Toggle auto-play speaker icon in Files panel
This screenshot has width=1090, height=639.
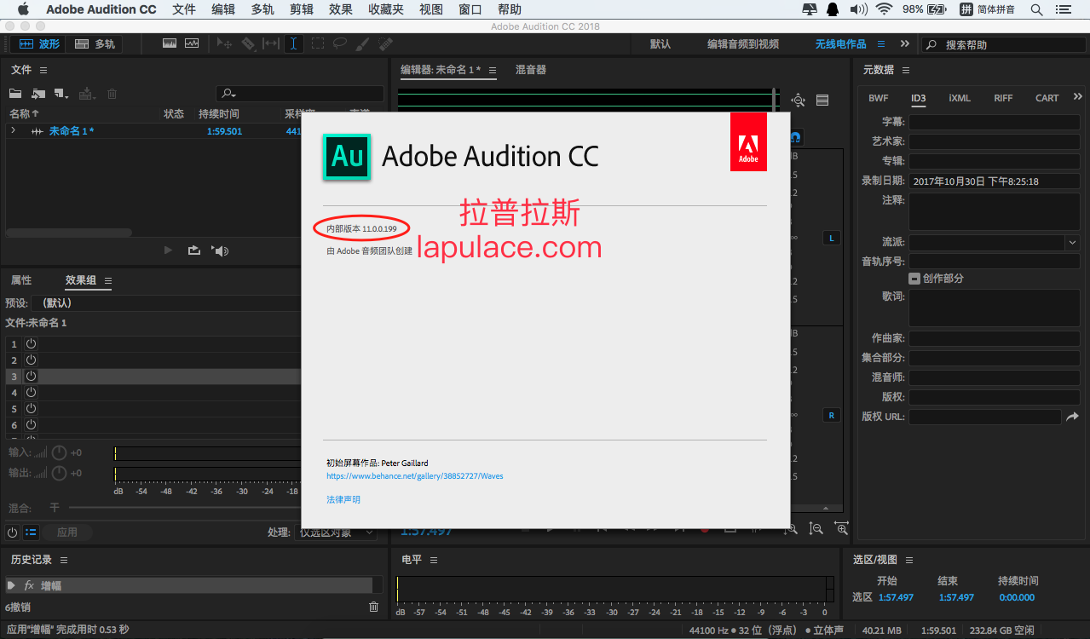(221, 250)
